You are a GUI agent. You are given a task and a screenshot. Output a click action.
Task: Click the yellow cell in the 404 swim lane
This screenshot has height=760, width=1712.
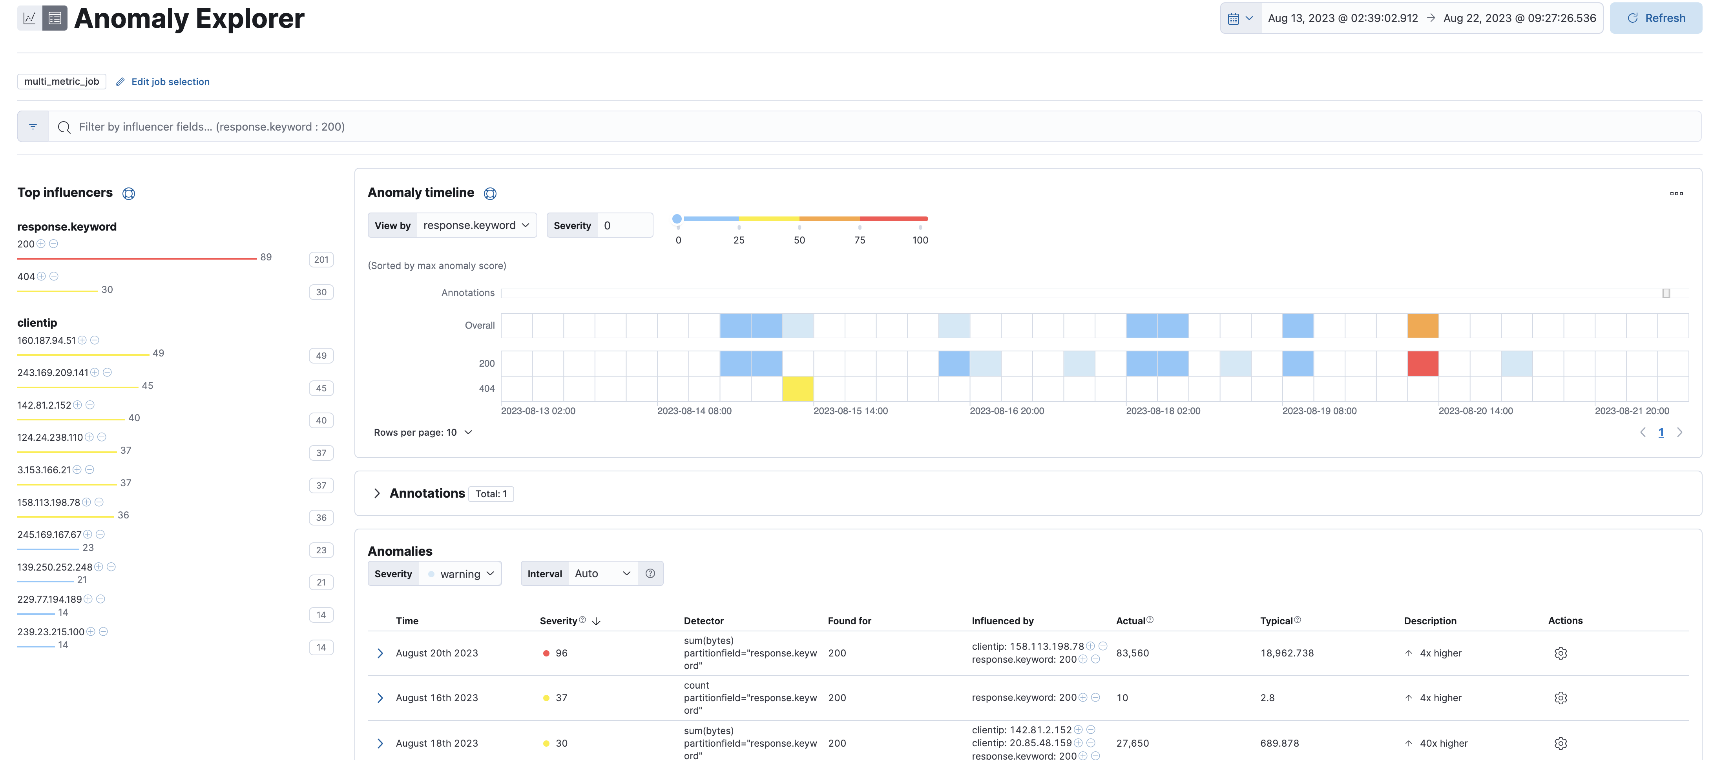click(x=798, y=389)
